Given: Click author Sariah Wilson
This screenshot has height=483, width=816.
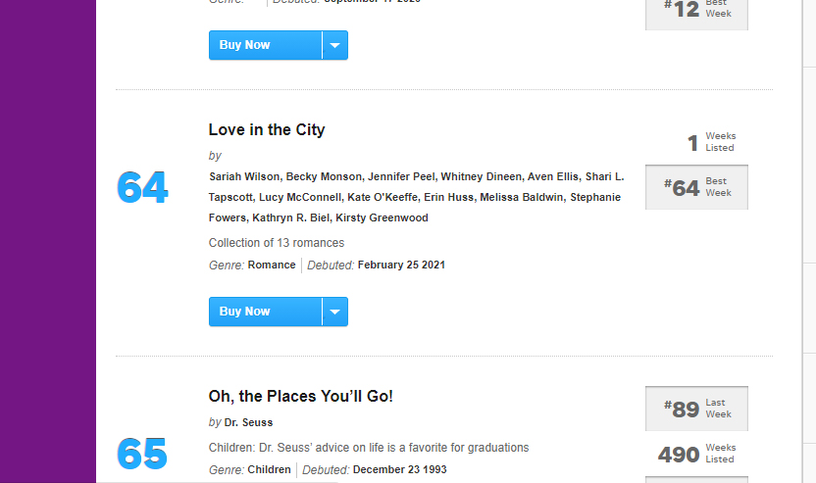Looking at the screenshot, I should pyautogui.click(x=244, y=176).
